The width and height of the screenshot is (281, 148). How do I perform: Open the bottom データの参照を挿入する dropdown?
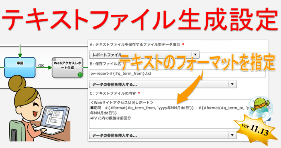click(163, 135)
